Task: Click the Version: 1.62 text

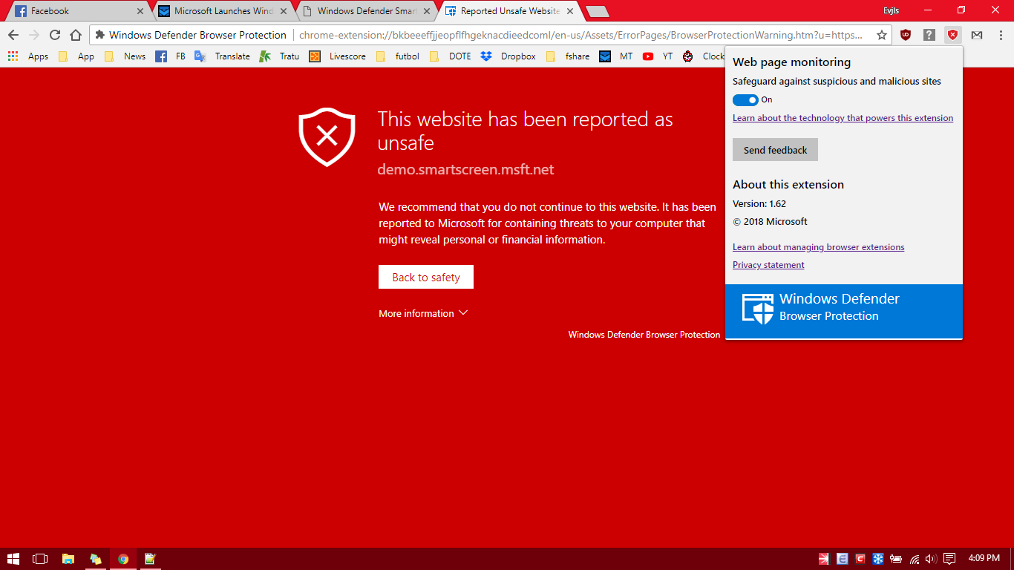Action: coord(759,203)
